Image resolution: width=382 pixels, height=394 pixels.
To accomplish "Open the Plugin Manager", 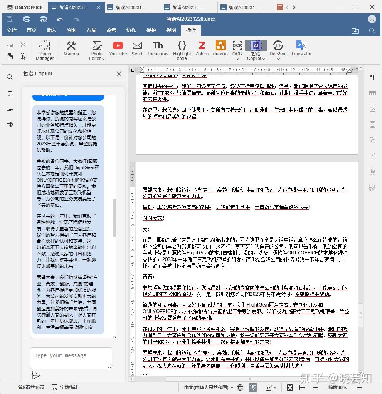I will 44,50.
